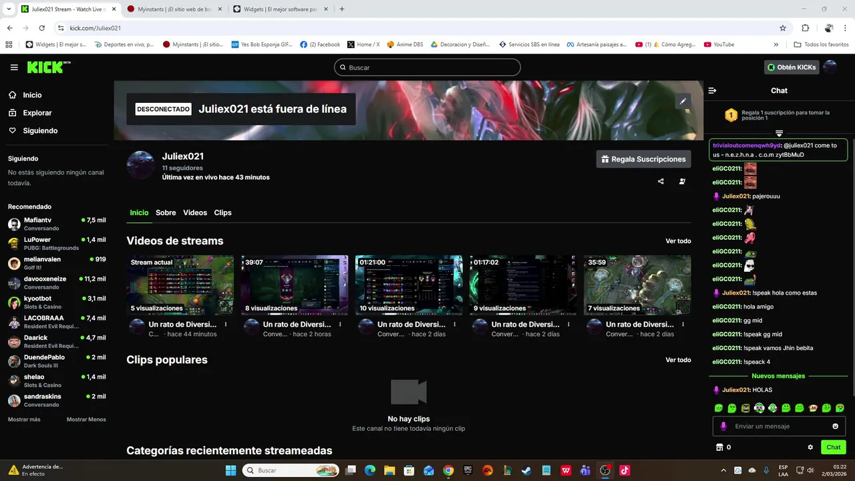This screenshot has width=855, height=481.
Task: Open the Mafiantv recommended channel
Action: click(x=57, y=224)
